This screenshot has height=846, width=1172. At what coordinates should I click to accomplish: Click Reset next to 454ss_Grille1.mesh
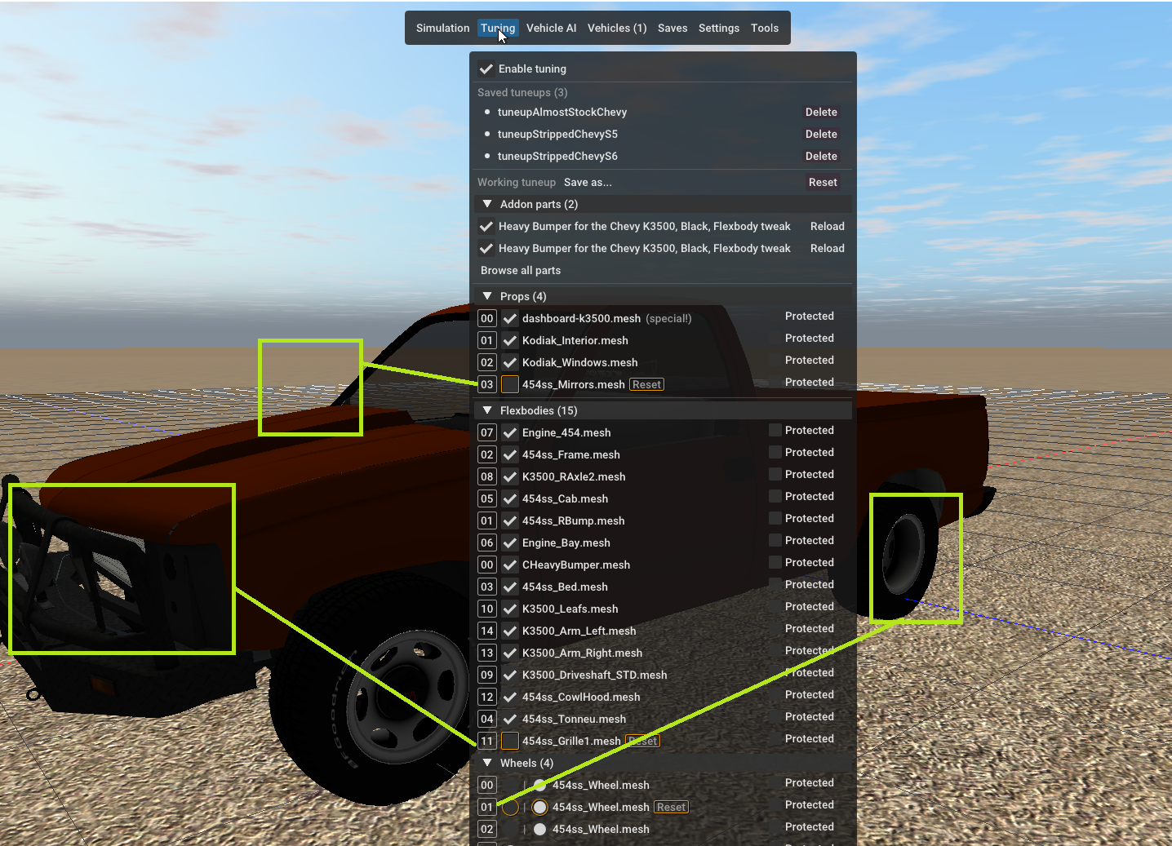click(643, 742)
